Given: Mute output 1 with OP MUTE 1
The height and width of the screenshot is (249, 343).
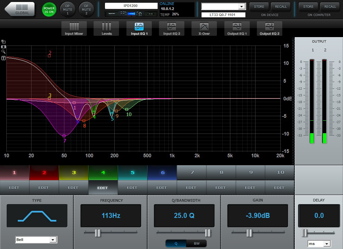Looking at the screenshot, I should tap(68, 10).
